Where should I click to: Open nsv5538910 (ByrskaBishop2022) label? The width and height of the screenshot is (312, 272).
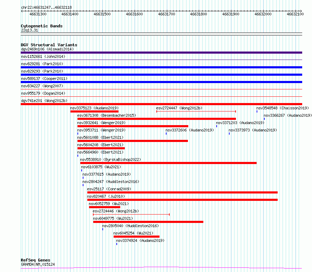click(x=110, y=159)
